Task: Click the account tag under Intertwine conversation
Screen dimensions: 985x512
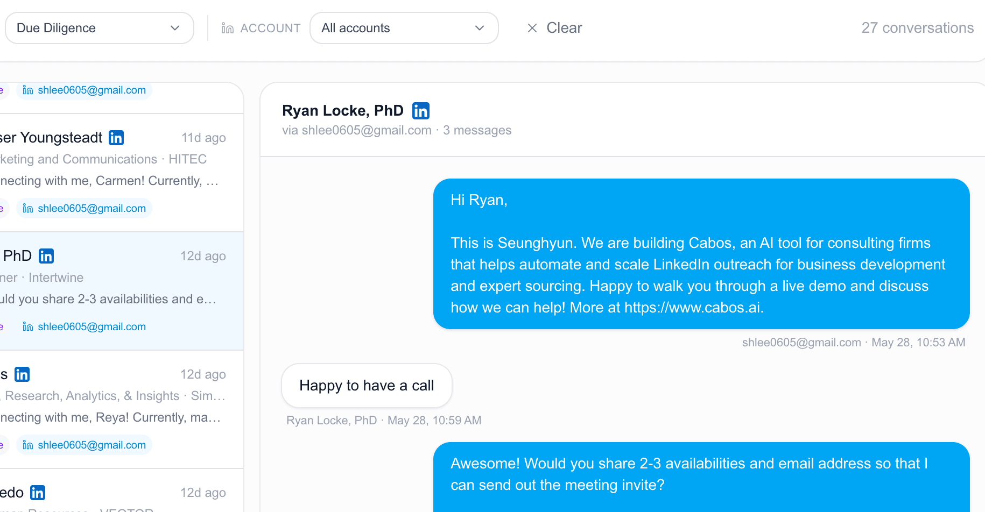Action: pos(85,326)
